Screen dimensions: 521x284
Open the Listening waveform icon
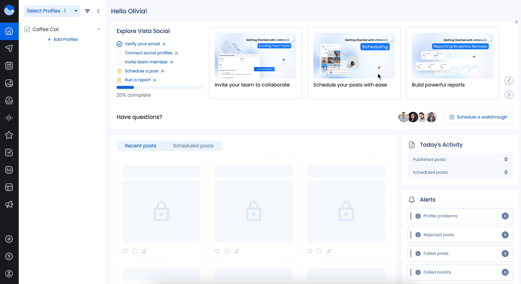(9, 118)
